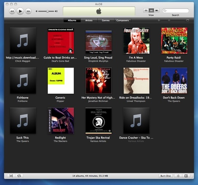Image resolution: width=198 pixels, height=185 pixels.
Task: Click artist name 'The Slackers'
Action: 60,141
